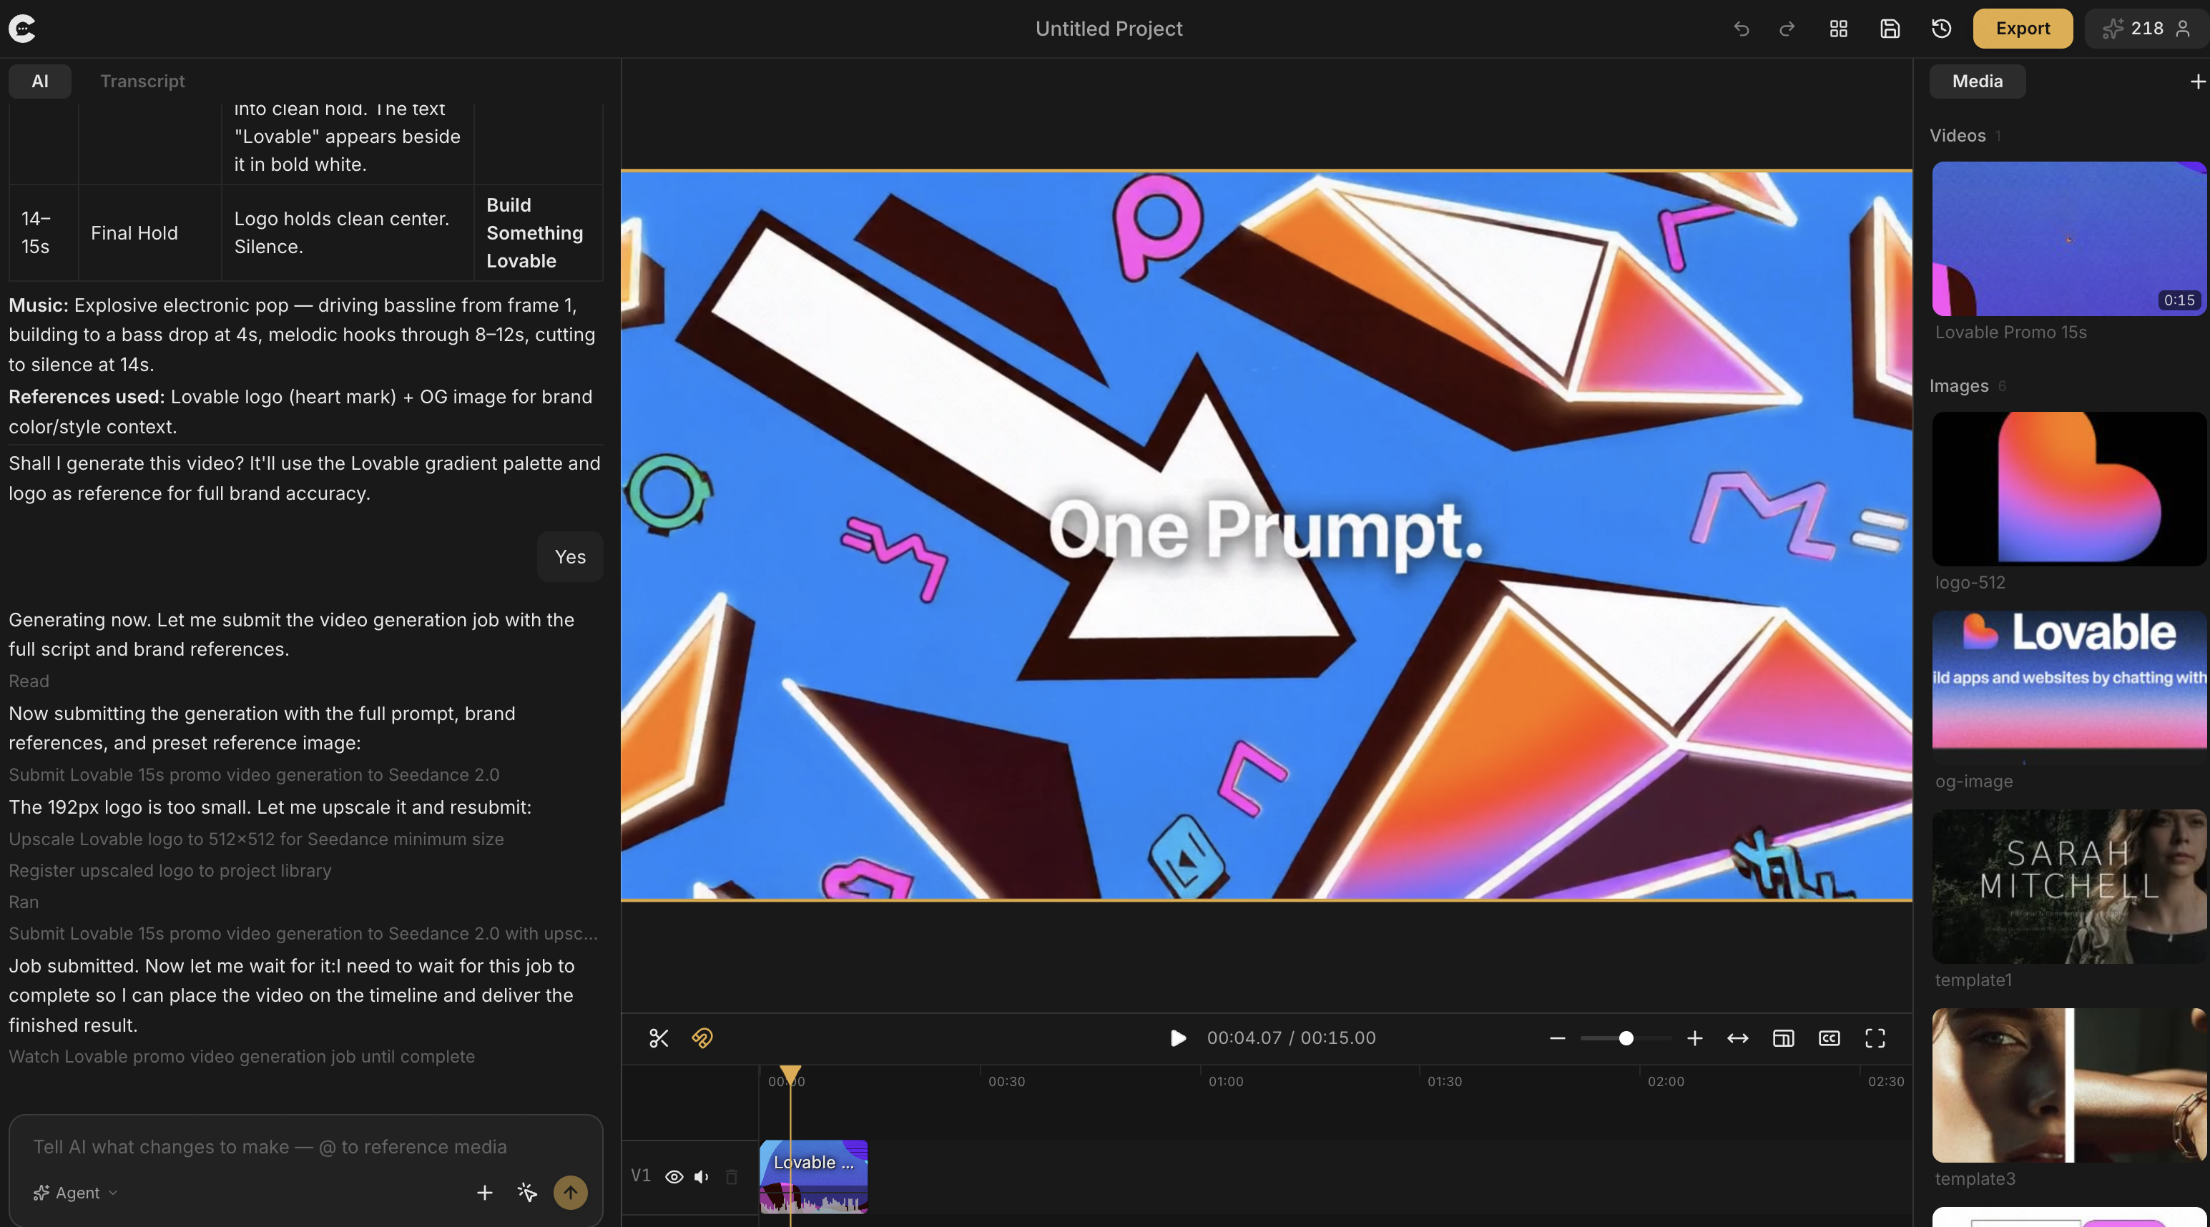Undo the last action
The width and height of the screenshot is (2210, 1227).
[x=1742, y=29]
